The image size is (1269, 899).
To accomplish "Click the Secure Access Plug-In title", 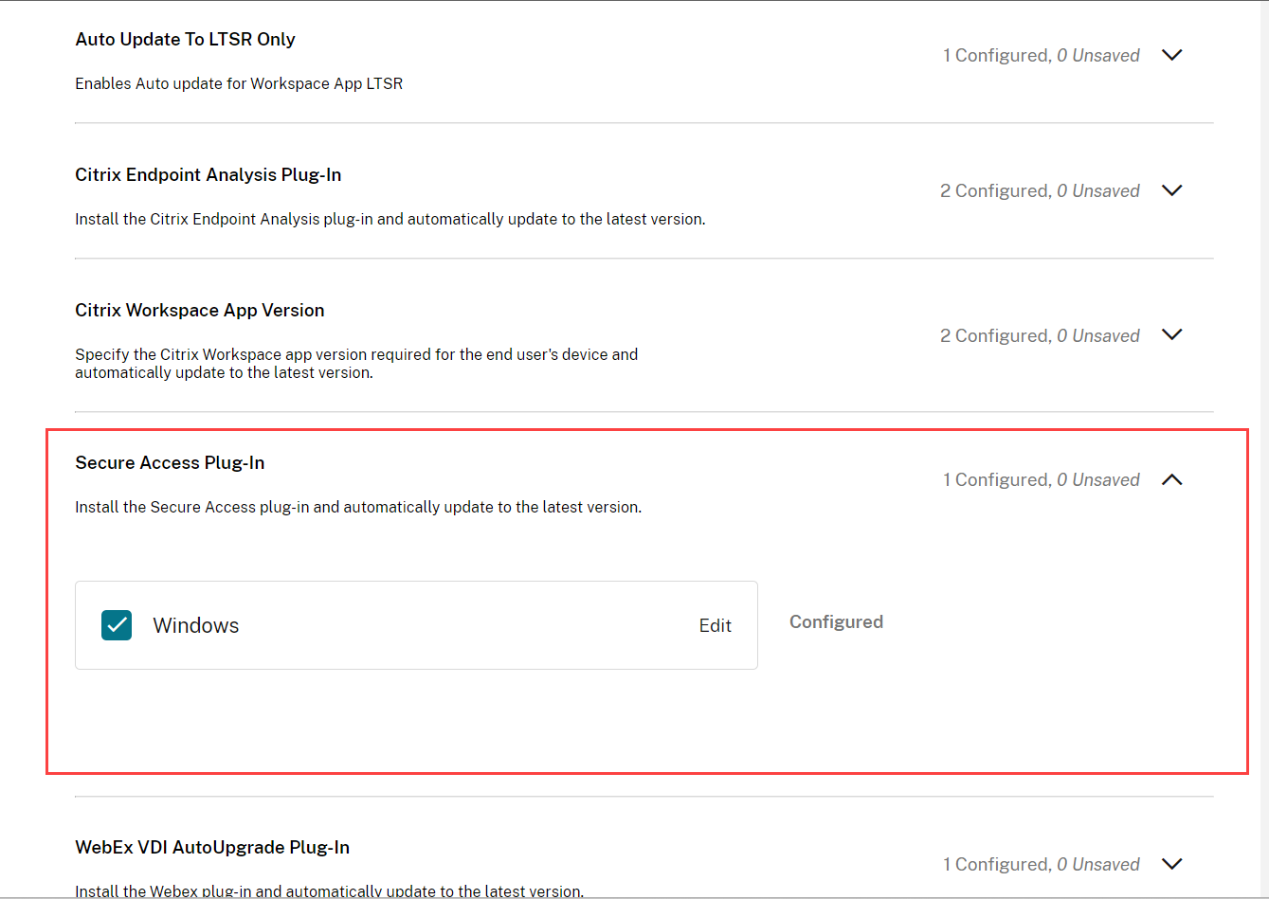I will [x=170, y=463].
